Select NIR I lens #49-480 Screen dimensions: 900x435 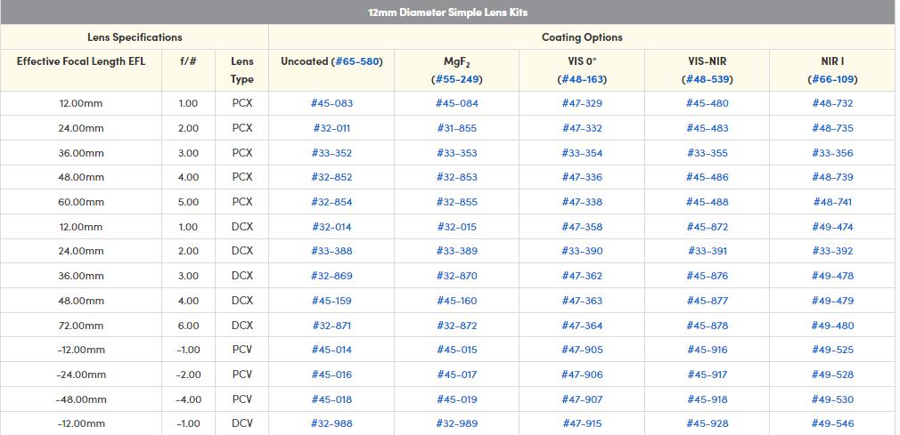(832, 326)
